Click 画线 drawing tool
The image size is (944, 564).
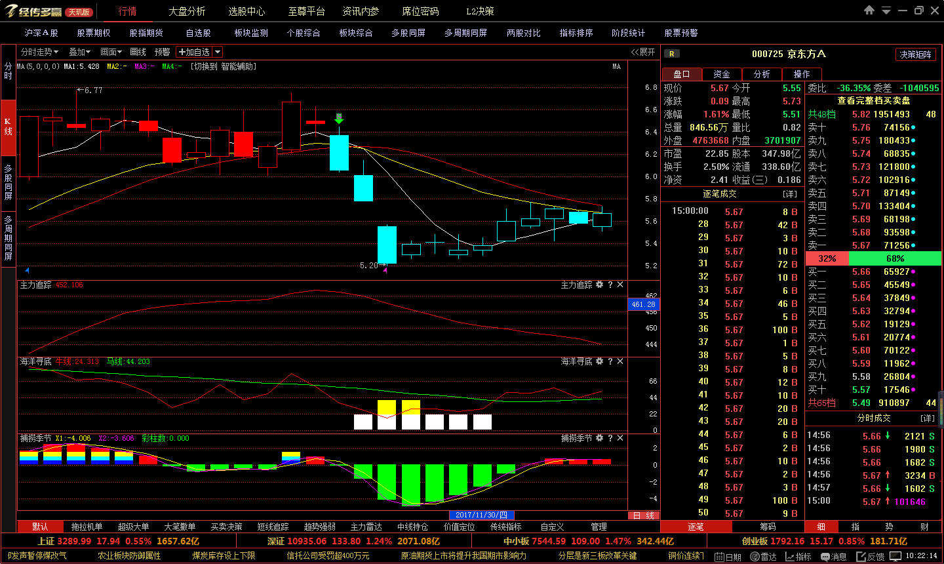(138, 52)
